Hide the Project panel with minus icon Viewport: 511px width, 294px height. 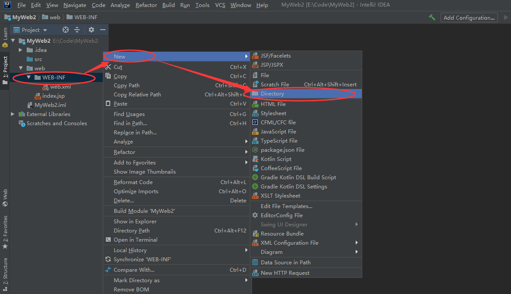click(x=103, y=30)
